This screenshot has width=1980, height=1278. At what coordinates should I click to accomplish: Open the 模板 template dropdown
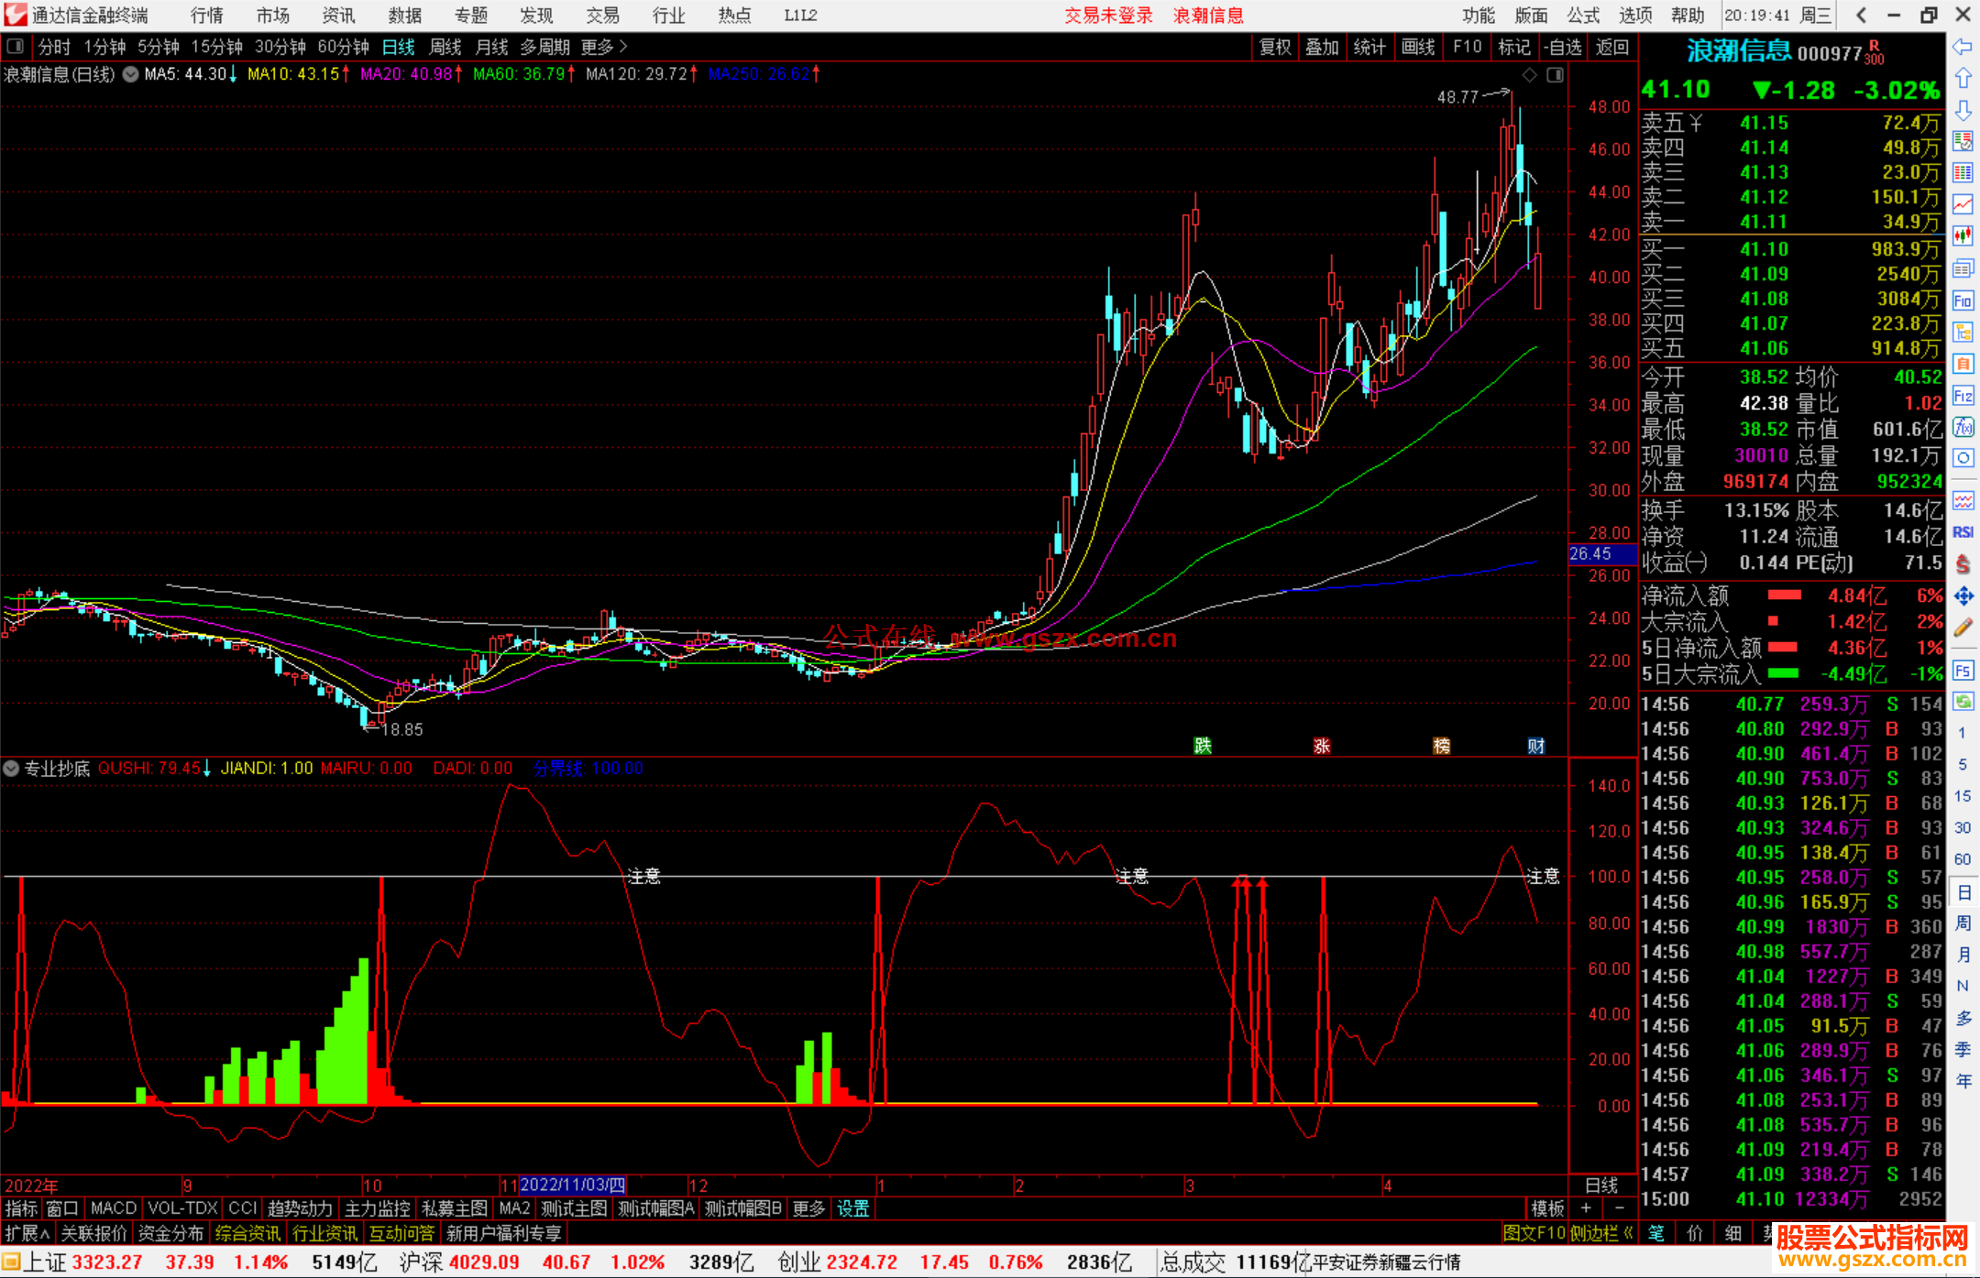[x=1547, y=1208]
